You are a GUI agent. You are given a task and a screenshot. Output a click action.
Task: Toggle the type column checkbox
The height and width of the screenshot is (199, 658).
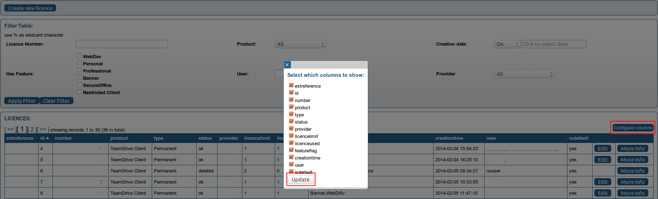coord(291,114)
